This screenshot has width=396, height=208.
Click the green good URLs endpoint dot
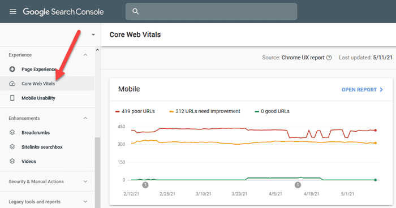(x=375, y=180)
